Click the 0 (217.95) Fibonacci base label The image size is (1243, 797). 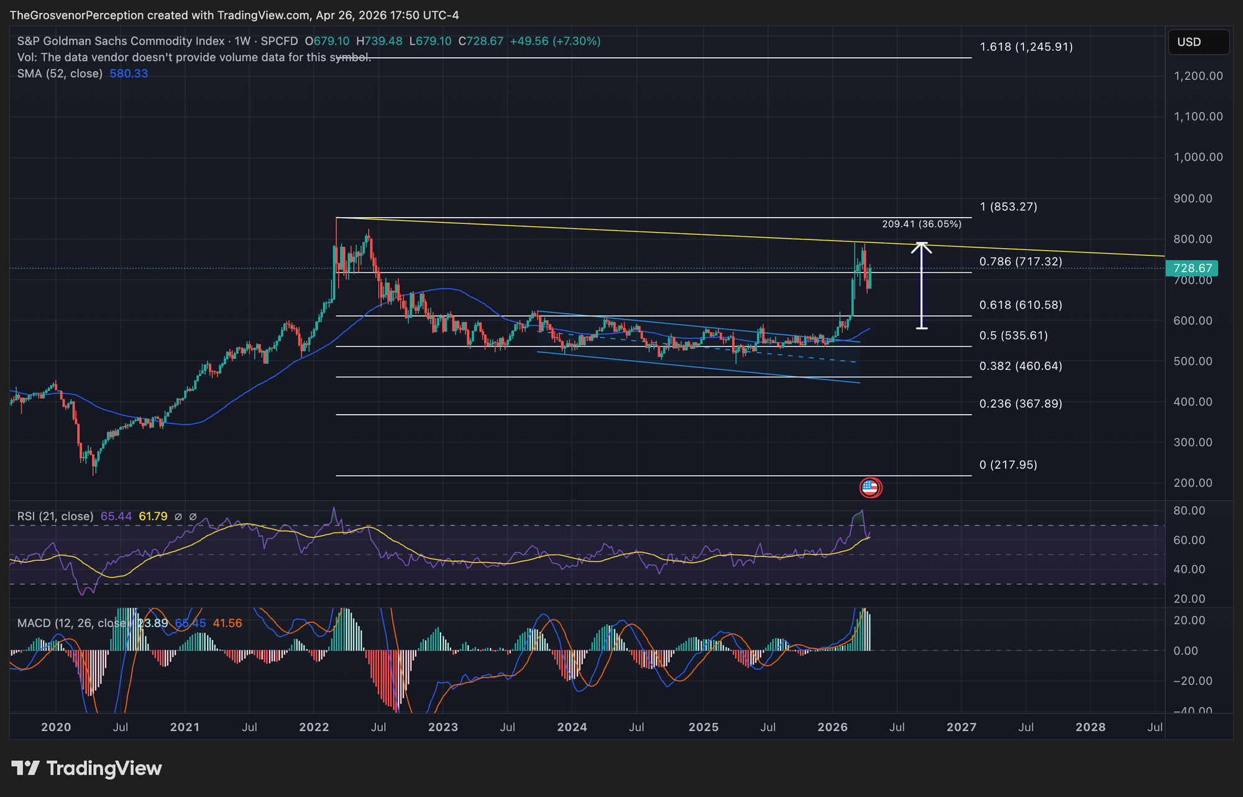[x=1008, y=465]
